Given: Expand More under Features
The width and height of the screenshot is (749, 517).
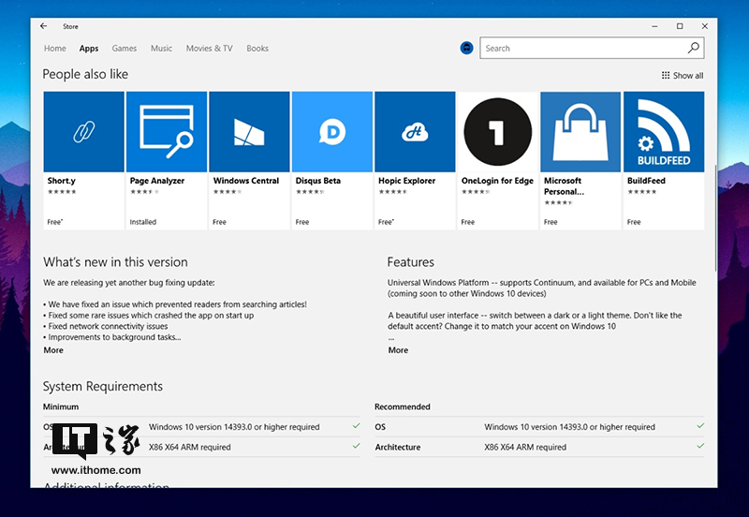Looking at the screenshot, I should [398, 350].
